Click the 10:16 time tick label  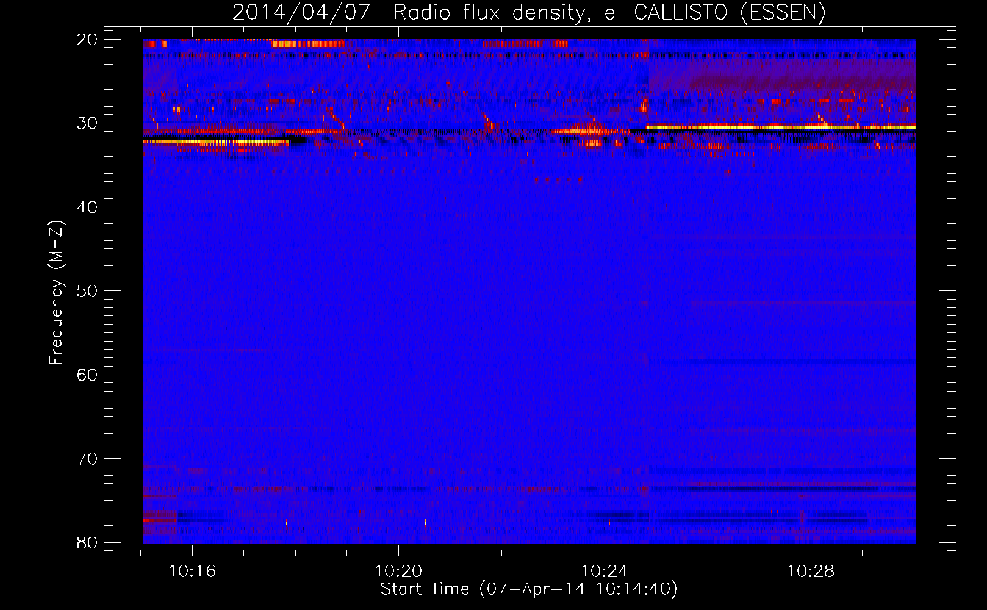click(x=192, y=571)
